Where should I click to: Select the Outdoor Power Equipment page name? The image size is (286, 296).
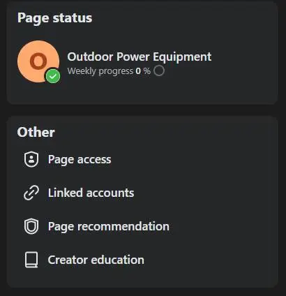140,57
